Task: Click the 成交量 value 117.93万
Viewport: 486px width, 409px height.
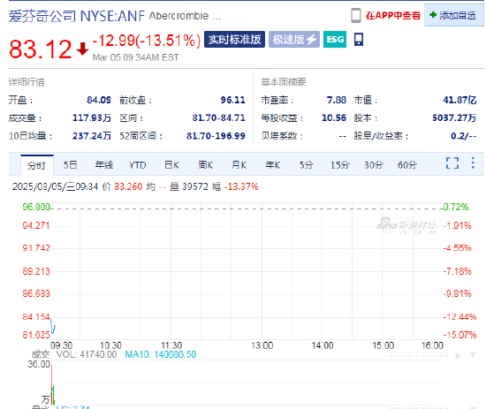Action: 92,118
